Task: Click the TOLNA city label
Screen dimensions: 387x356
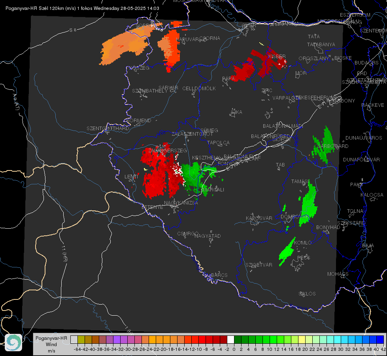Action: click(355, 211)
